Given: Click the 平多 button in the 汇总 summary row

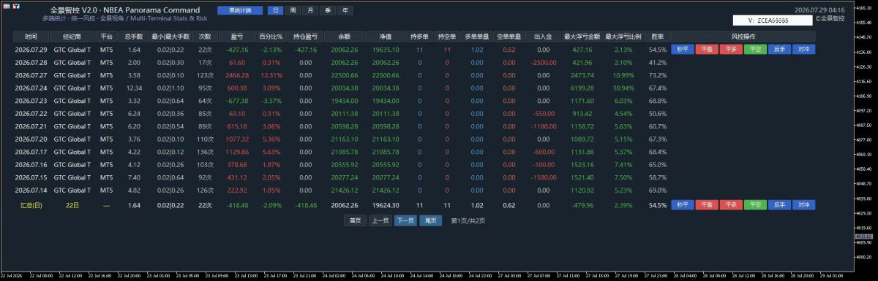Looking at the screenshot, I should click(x=730, y=205).
